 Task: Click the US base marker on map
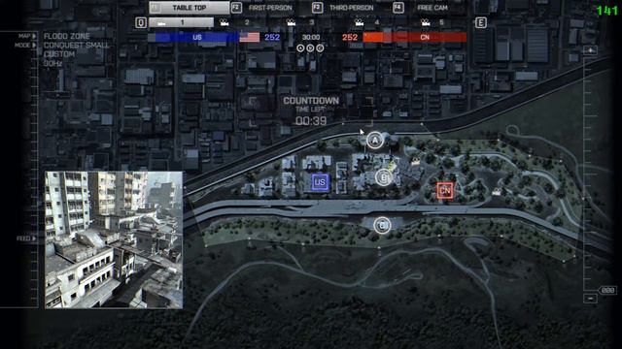pyautogui.click(x=320, y=182)
